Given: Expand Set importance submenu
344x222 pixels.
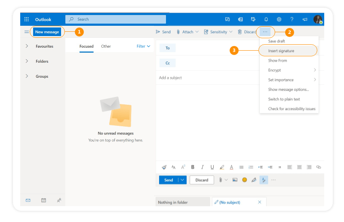Looking at the screenshot, I should coord(315,80).
